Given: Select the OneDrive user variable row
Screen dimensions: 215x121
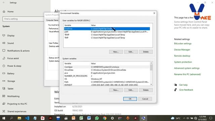Looking at the screenshot, I should 107,29.
